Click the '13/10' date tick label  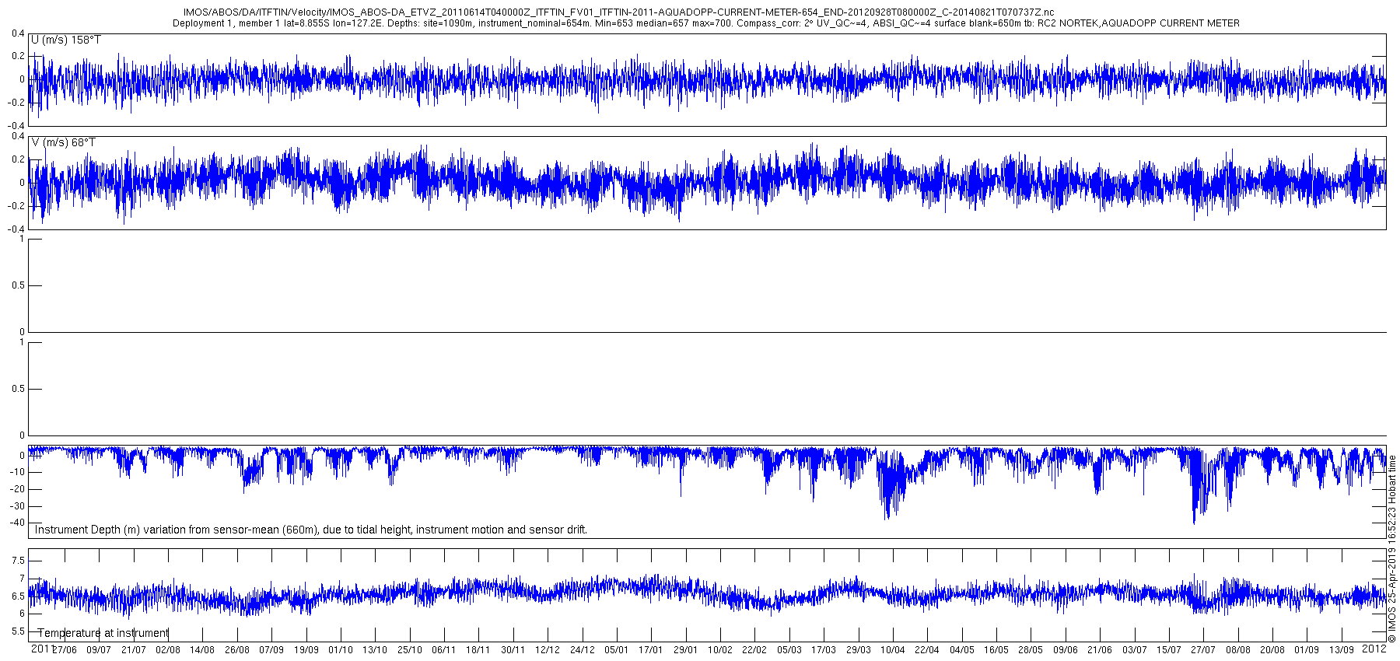pyautogui.click(x=375, y=650)
